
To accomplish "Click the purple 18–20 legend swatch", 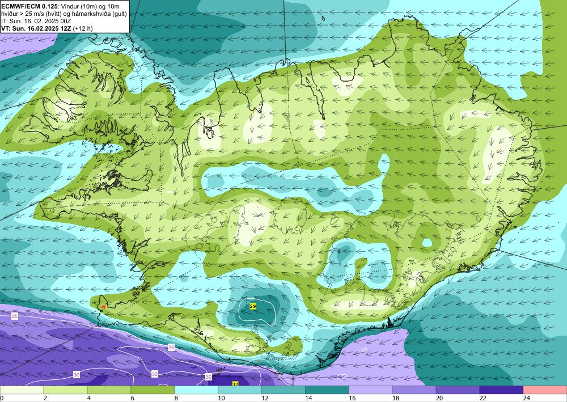I will click(x=414, y=390).
